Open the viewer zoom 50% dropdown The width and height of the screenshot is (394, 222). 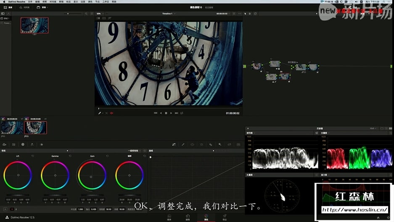tap(100, 13)
